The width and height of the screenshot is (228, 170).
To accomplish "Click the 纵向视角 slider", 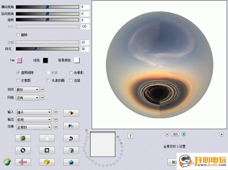I will (47, 14).
